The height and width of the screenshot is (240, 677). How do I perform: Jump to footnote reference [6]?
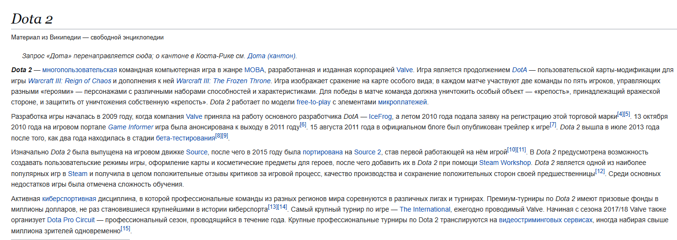click(x=303, y=125)
